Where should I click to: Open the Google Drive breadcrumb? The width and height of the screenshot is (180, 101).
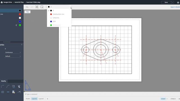(x=8, y=2)
